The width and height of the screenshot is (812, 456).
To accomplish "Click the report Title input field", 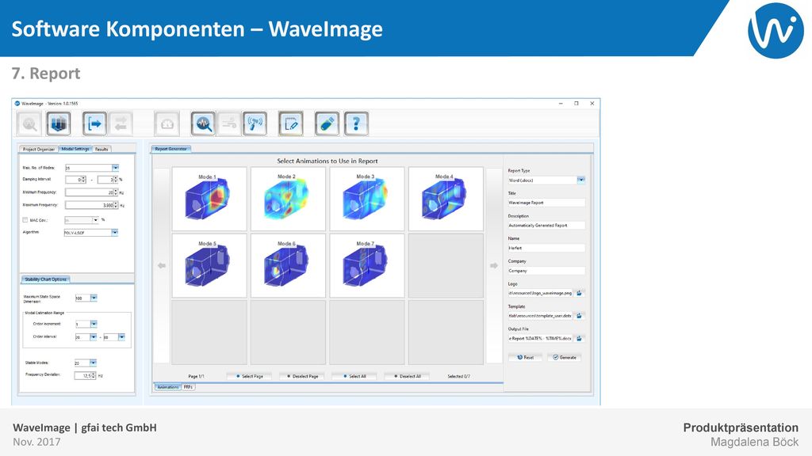I will click(x=546, y=203).
